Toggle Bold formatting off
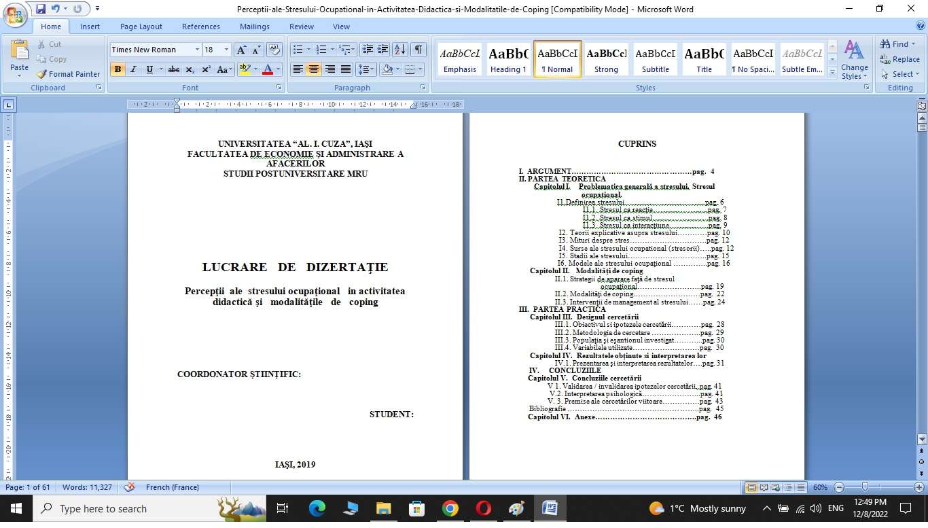The image size is (928, 528). point(118,69)
